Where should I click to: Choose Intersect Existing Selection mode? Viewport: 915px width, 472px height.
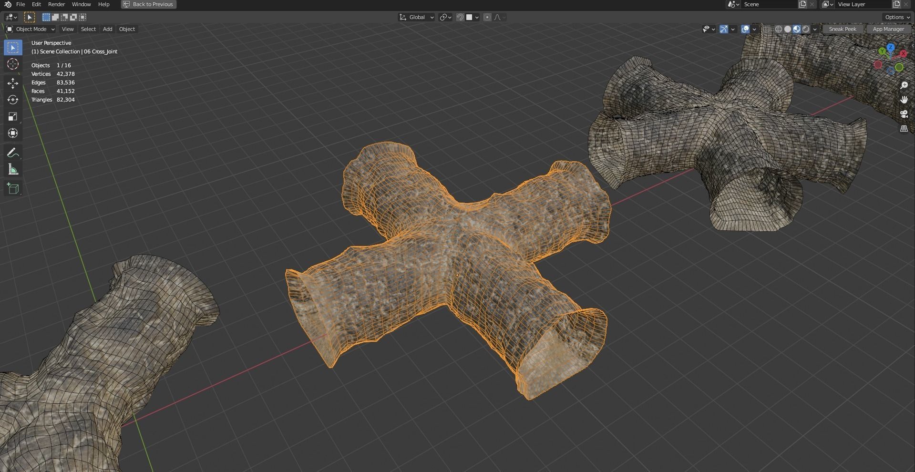[x=82, y=17]
